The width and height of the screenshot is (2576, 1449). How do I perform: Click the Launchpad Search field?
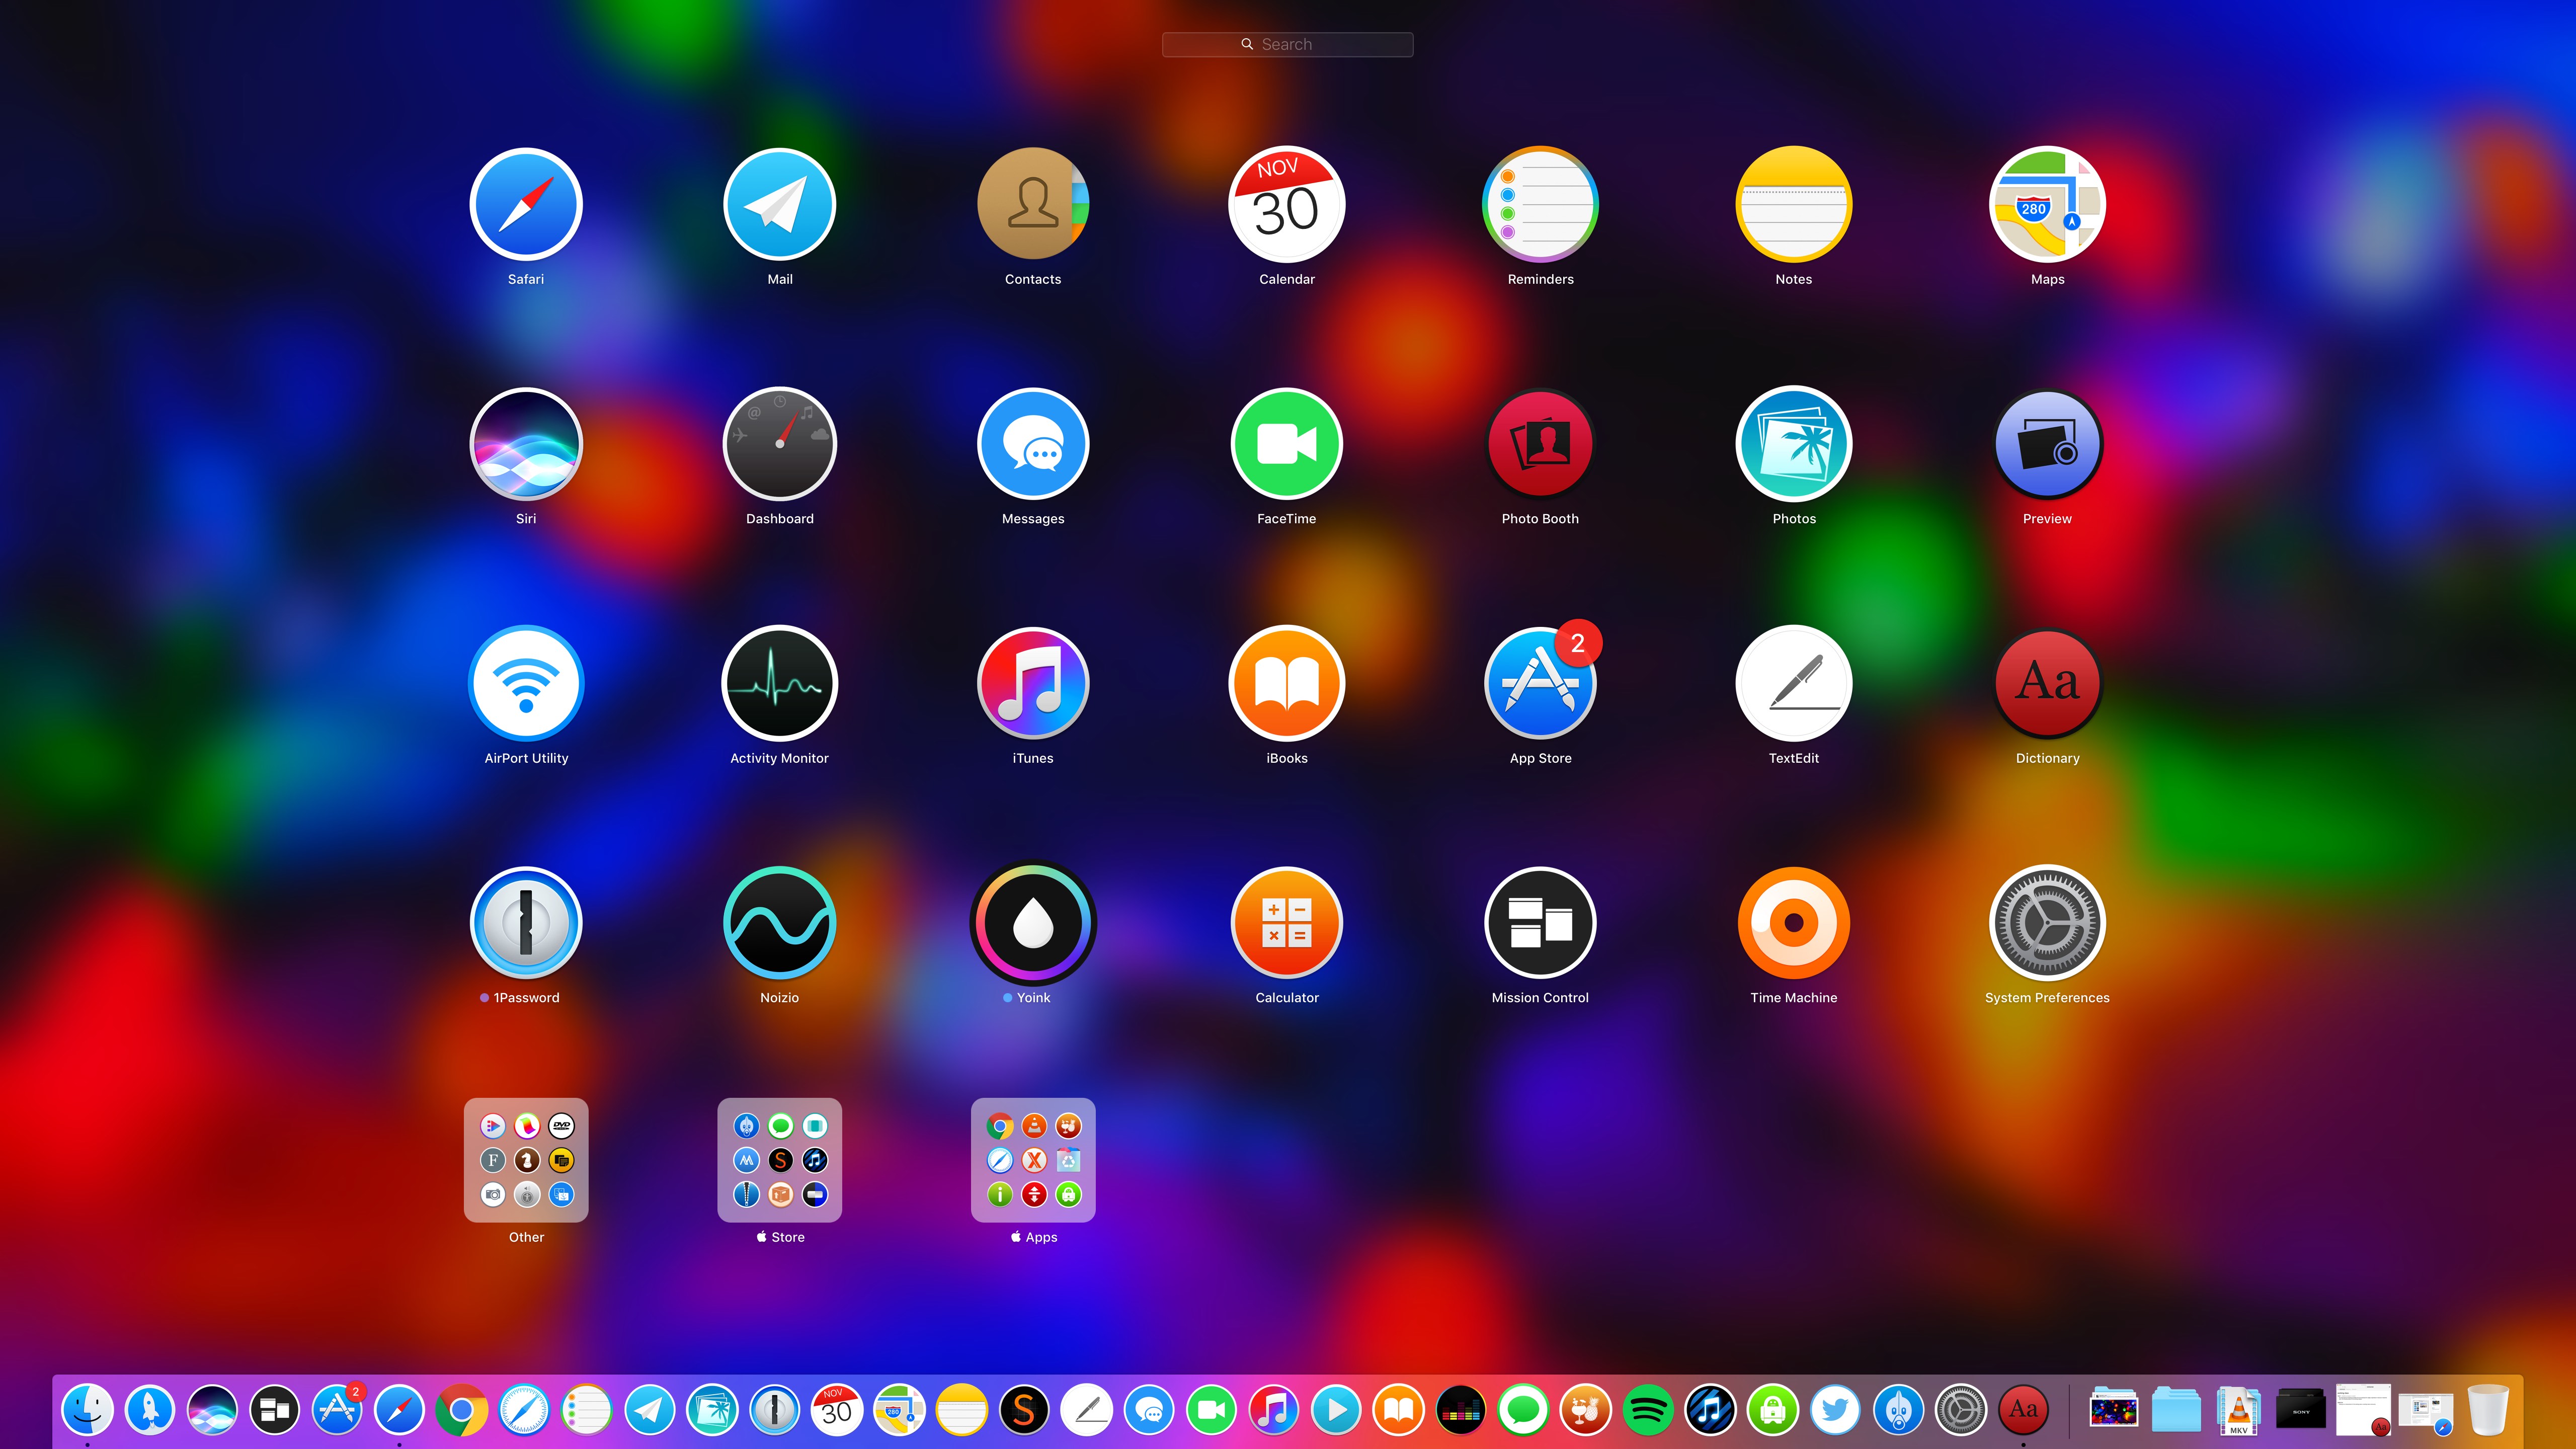click(x=1287, y=44)
